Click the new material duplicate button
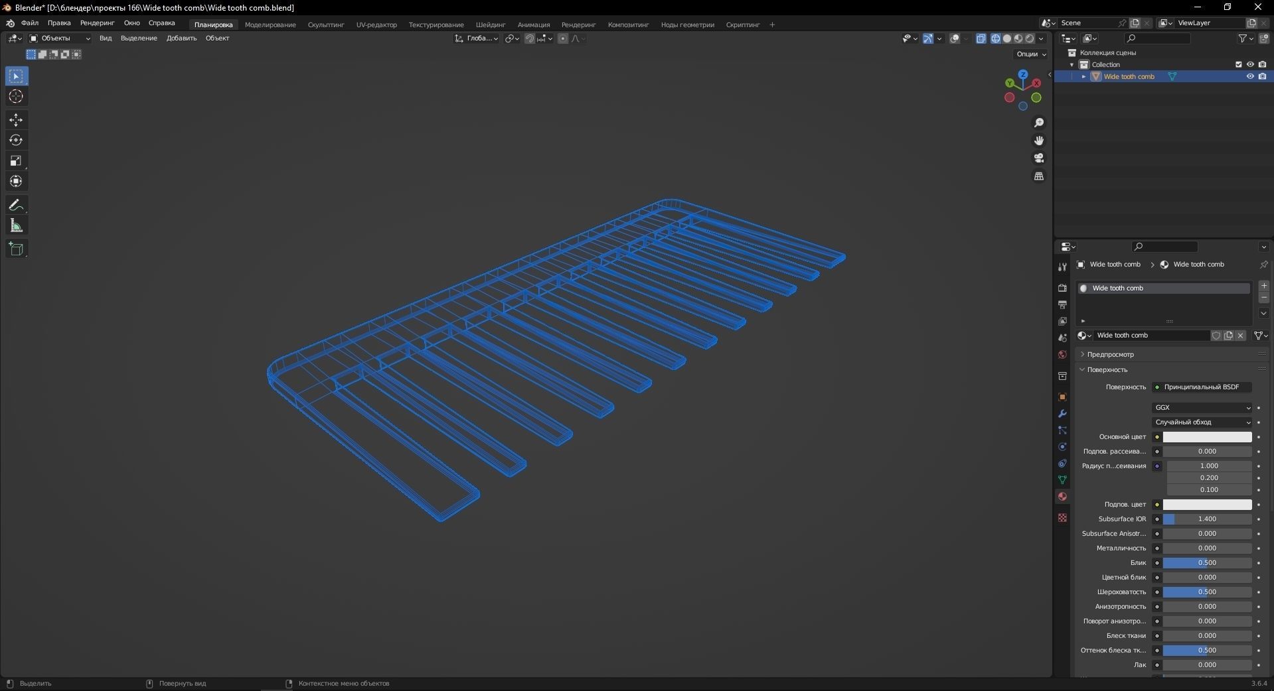The image size is (1274, 691). tap(1228, 336)
